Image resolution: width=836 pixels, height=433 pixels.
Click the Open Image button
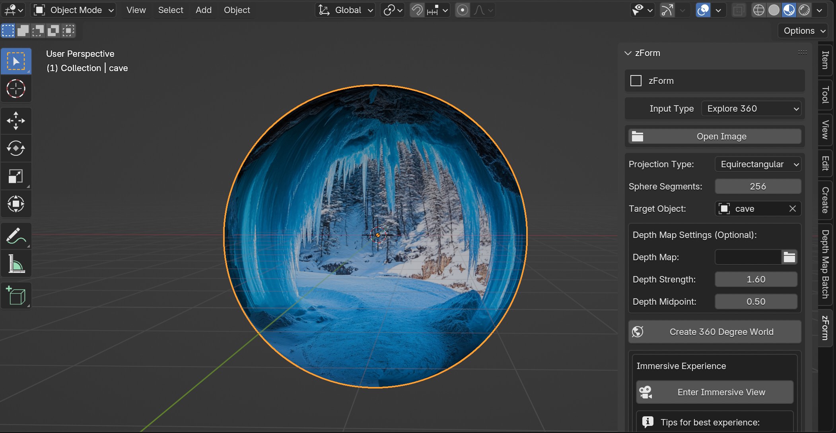[715, 136]
